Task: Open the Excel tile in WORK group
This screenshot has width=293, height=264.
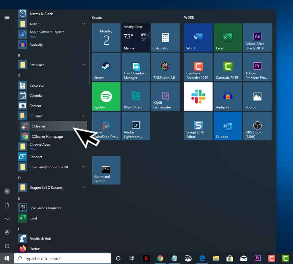Action: [228, 37]
